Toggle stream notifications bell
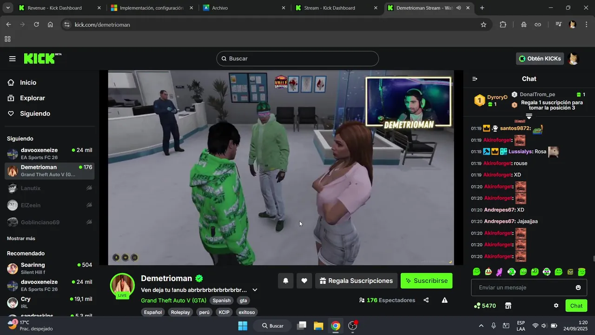The height and width of the screenshot is (335, 595). (286, 281)
